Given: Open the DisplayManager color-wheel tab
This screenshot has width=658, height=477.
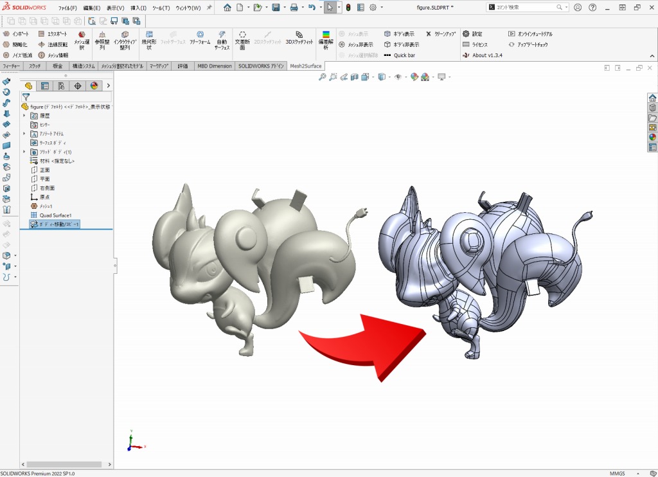Looking at the screenshot, I should 94,85.
